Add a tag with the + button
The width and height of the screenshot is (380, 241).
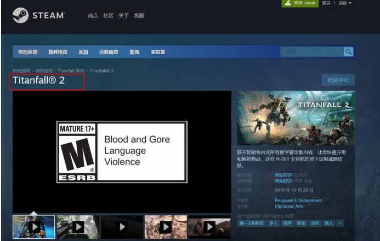coord(340,224)
